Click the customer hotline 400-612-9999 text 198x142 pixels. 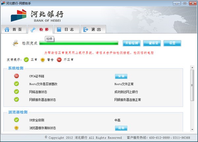coord(159,138)
